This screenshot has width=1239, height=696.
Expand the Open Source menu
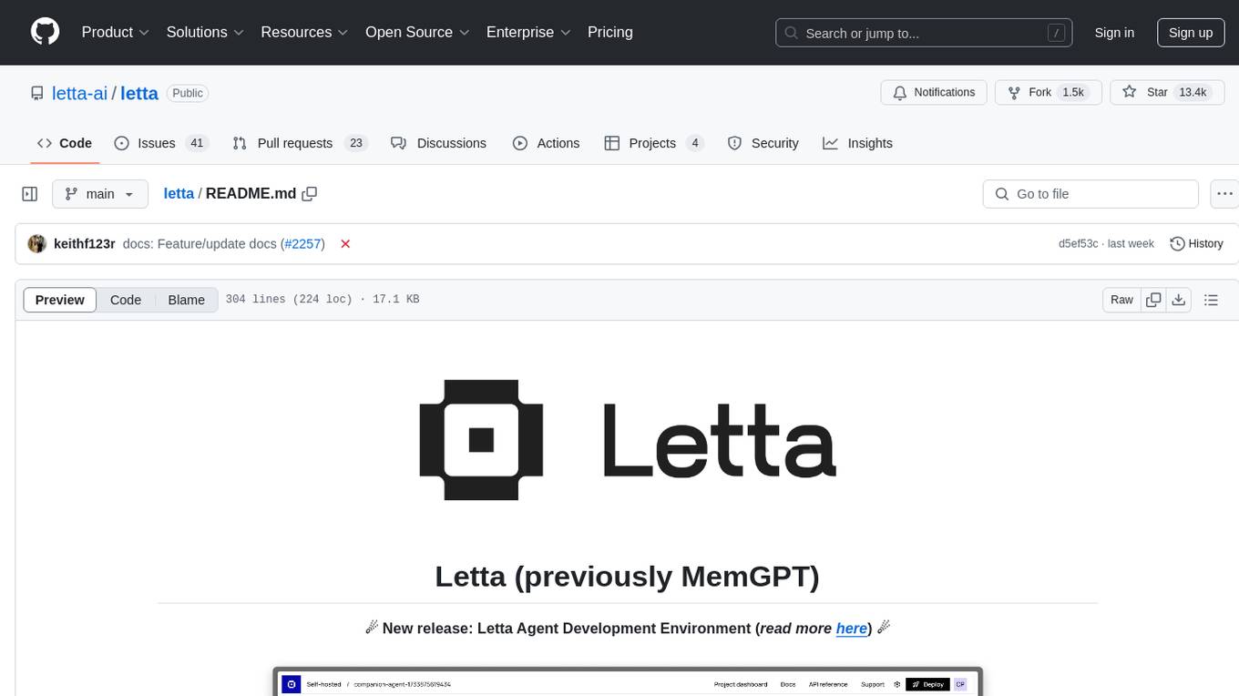(x=417, y=32)
